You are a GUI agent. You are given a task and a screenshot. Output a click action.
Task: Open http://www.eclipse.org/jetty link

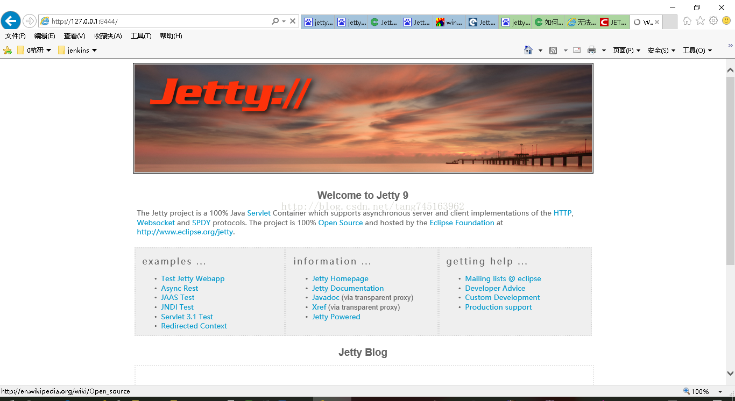(x=185, y=232)
